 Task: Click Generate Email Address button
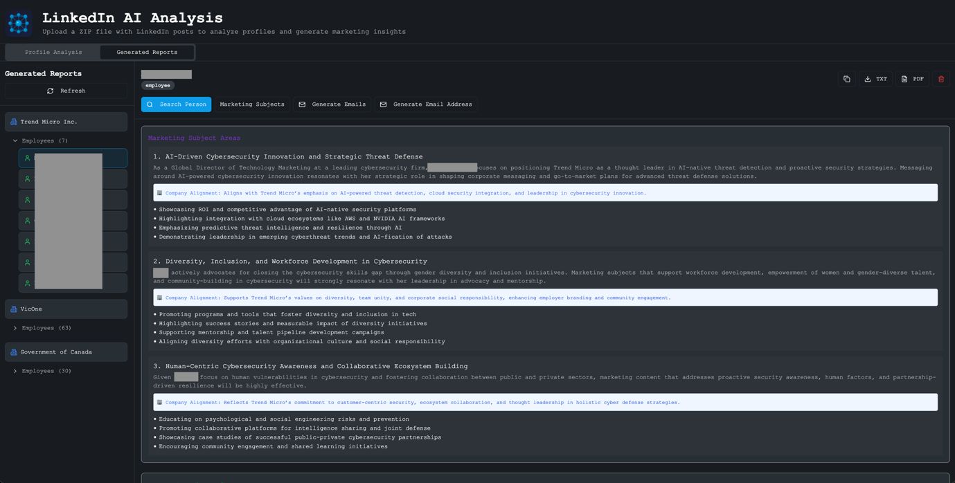425,104
